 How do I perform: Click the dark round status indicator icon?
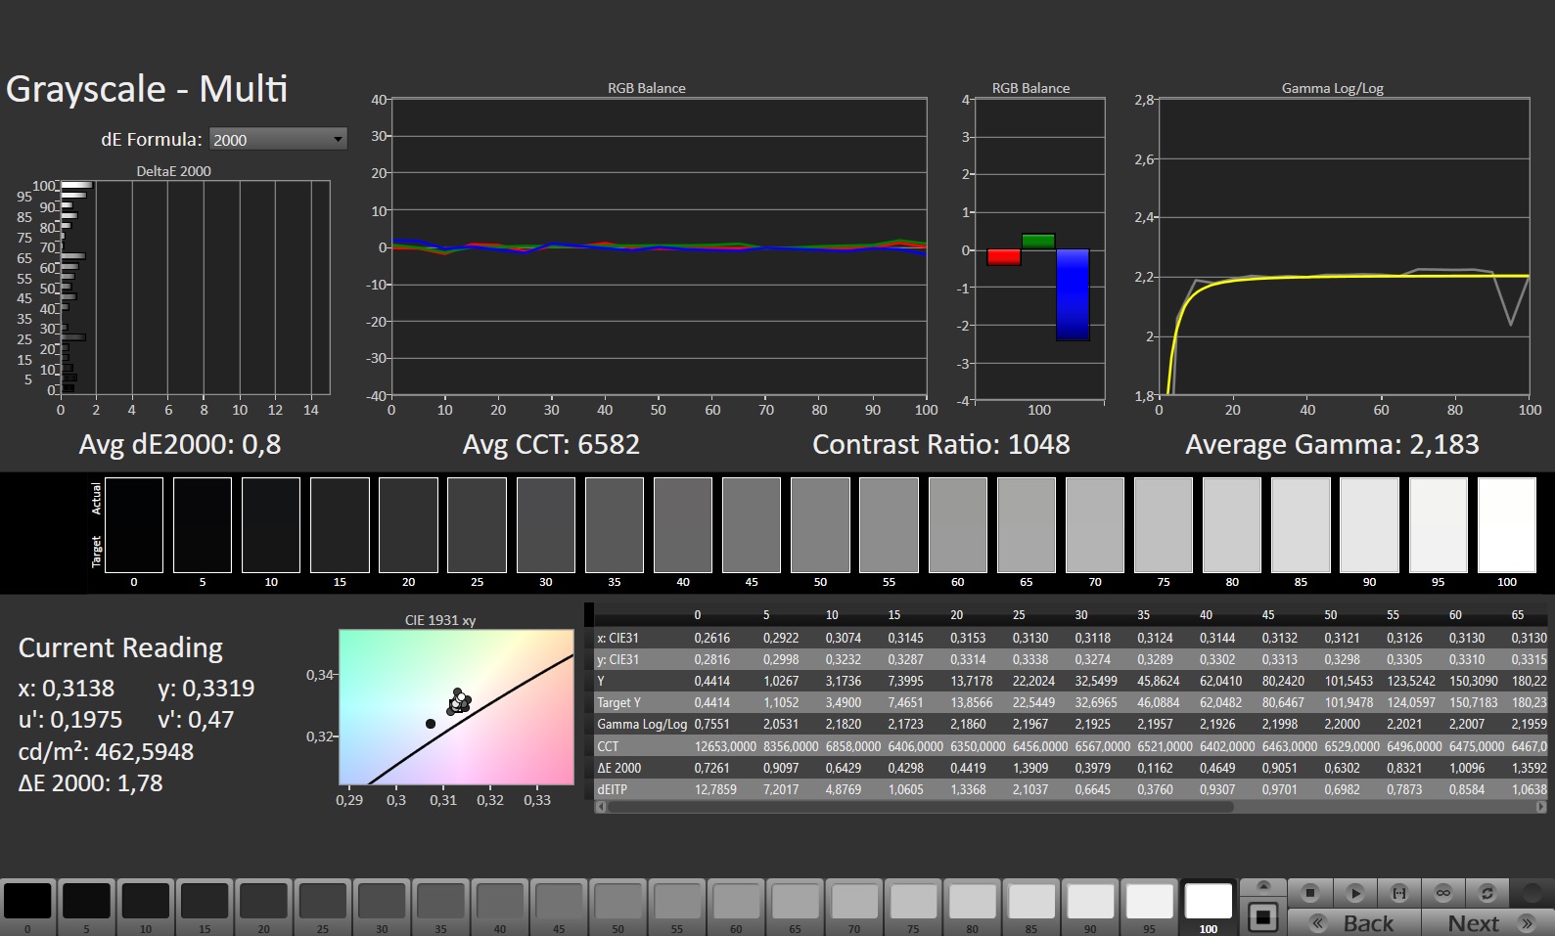click(1532, 893)
